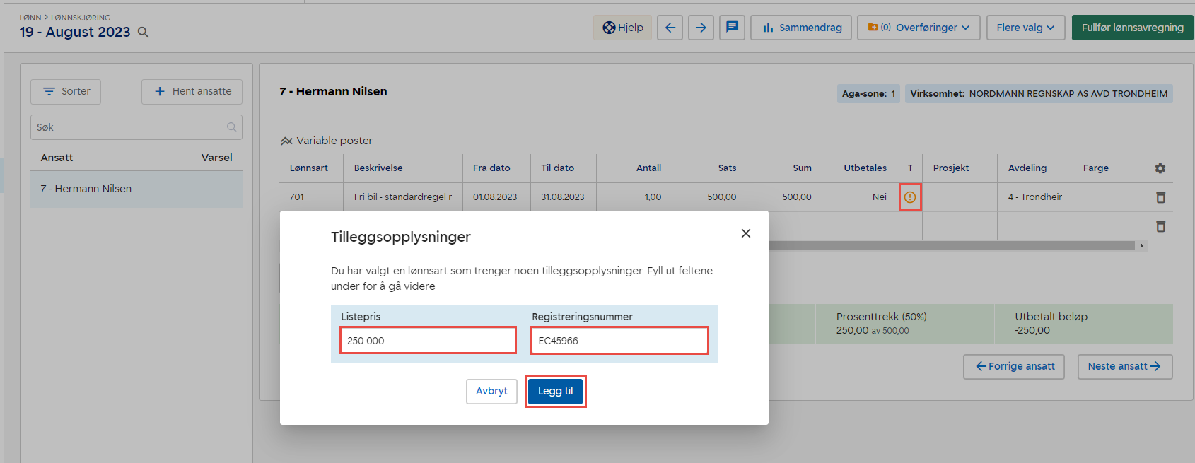Close the Tilleggsopplysninger dialog
The height and width of the screenshot is (463, 1195).
(x=745, y=233)
